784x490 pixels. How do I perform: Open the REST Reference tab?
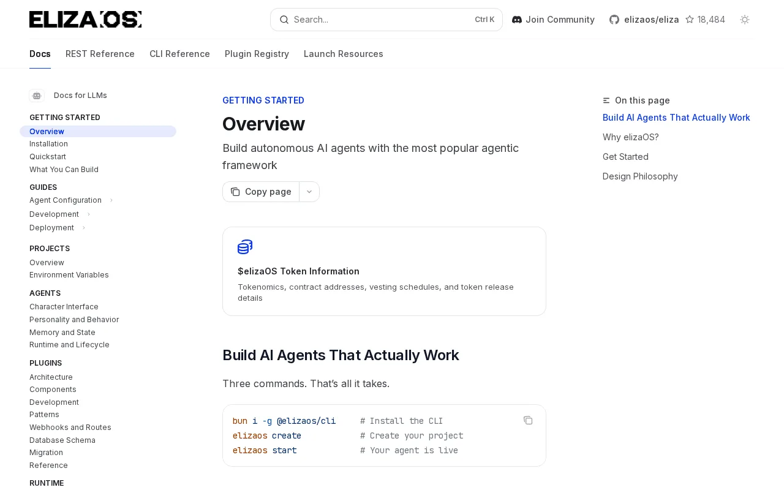pos(100,54)
